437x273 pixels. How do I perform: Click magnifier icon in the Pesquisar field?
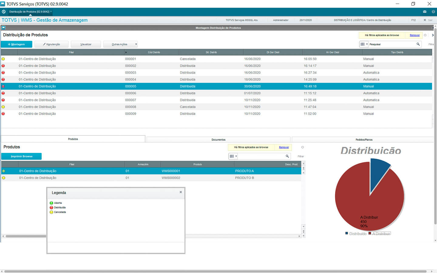pos(418,44)
